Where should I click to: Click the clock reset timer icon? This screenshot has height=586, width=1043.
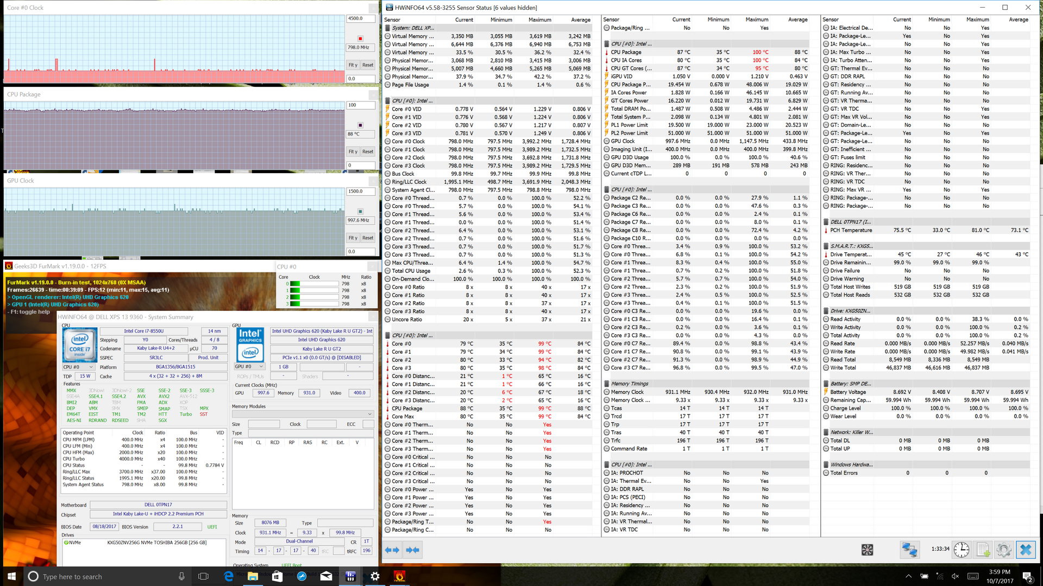(x=961, y=550)
